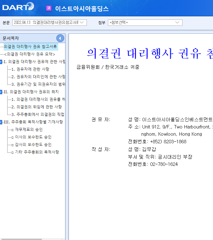Click the 문서목차 panel heading
This screenshot has width=213, height=240.
point(11,38)
